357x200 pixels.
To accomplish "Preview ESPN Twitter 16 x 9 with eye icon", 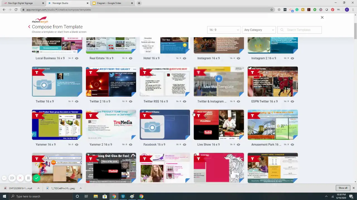I will point(292,101).
